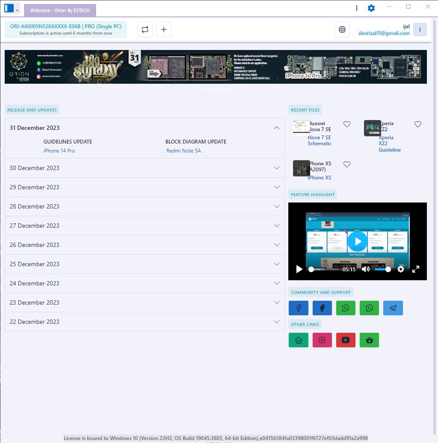This screenshot has width=438, height=443.
Task: Click the license ID ORI-A60005N52K6XXXX-E06B
Action: [45, 26]
